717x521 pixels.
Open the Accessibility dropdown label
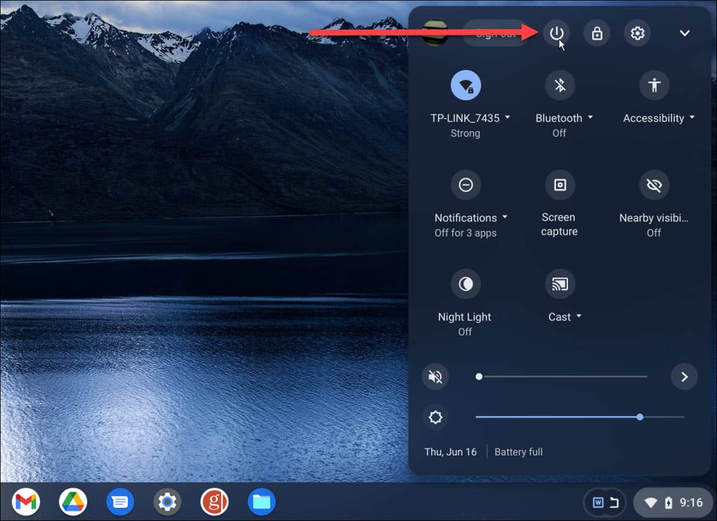click(x=659, y=118)
